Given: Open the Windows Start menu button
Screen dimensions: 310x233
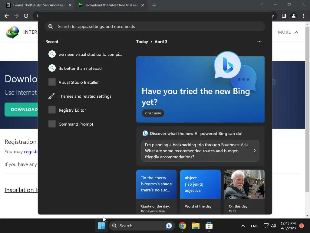Looking at the screenshot, I should coord(101,226).
